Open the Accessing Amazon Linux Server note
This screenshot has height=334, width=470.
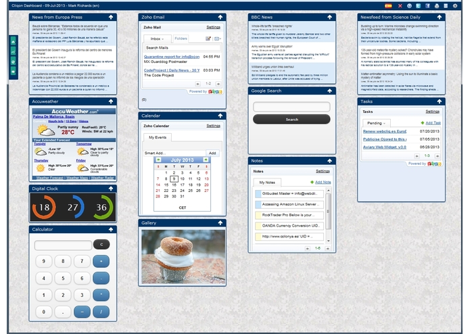pos(289,205)
